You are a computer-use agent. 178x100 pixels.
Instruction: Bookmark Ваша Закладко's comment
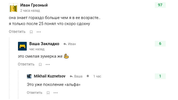[x=40, y=64]
